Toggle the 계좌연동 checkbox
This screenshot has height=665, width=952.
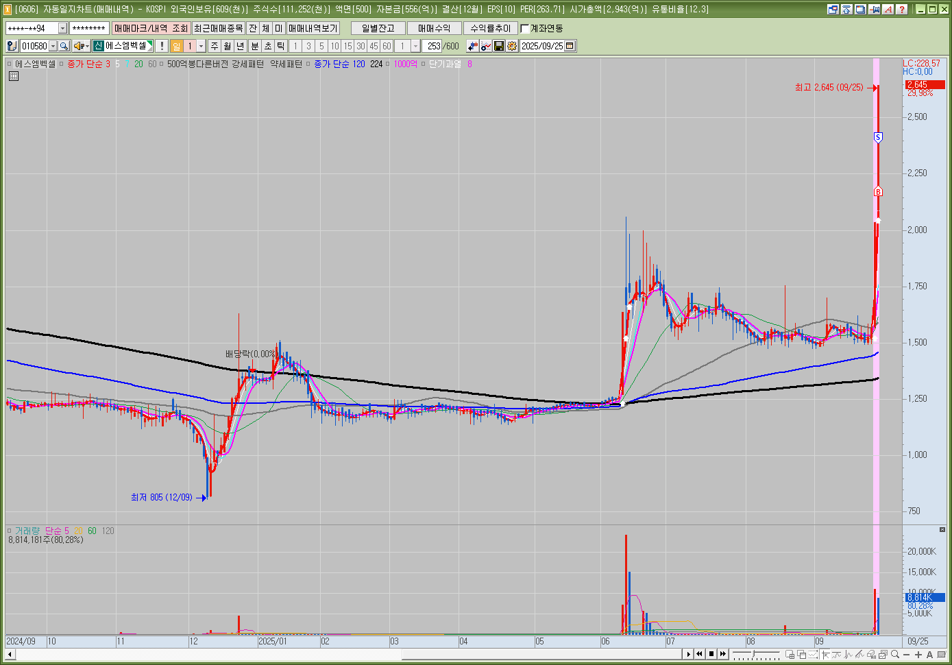click(x=525, y=28)
